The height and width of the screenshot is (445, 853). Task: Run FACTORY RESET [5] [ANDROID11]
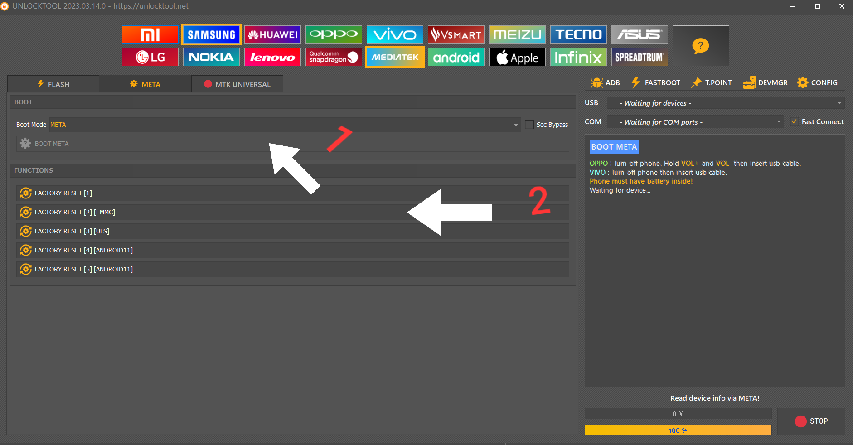coord(293,269)
